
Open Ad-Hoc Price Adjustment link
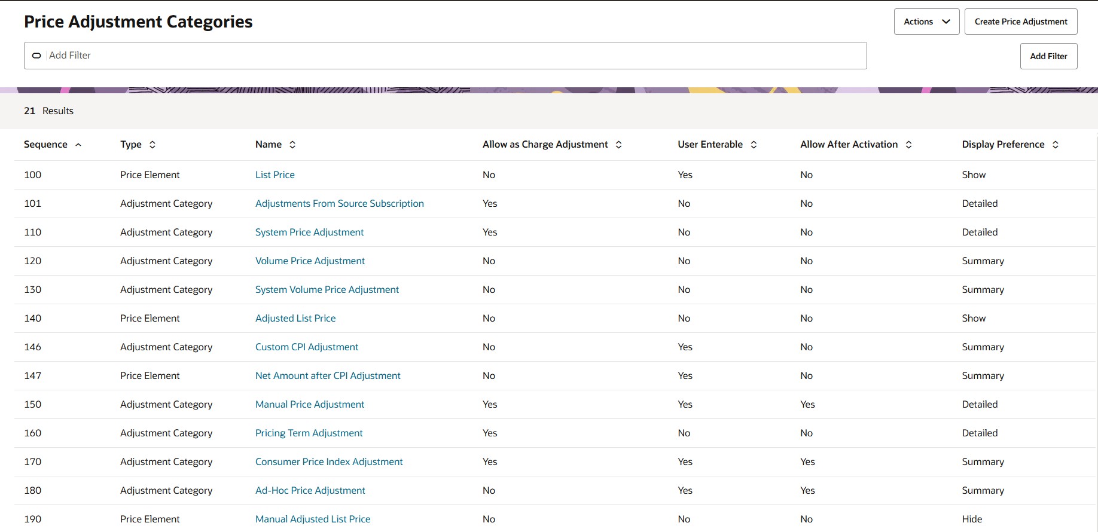click(310, 490)
